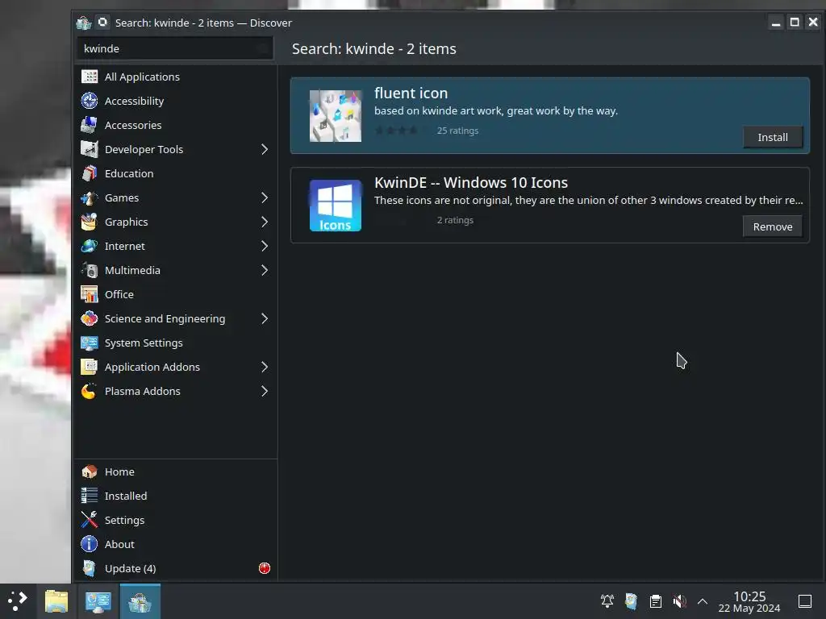Click the Science and Engineering icon
This screenshot has width=826, height=619.
pos(89,318)
